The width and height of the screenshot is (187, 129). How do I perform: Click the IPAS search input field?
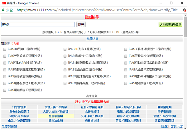(x=38, y=24)
